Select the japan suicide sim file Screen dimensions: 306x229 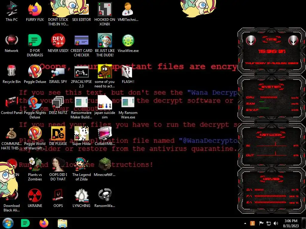(x=105, y=107)
